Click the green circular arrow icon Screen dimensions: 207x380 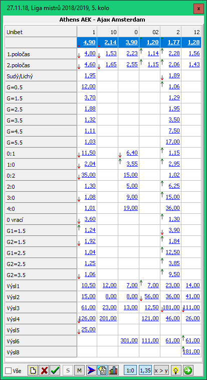click(187, 370)
